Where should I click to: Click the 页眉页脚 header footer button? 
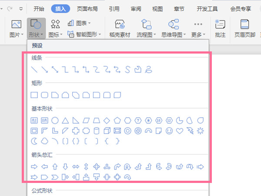(x=244, y=28)
